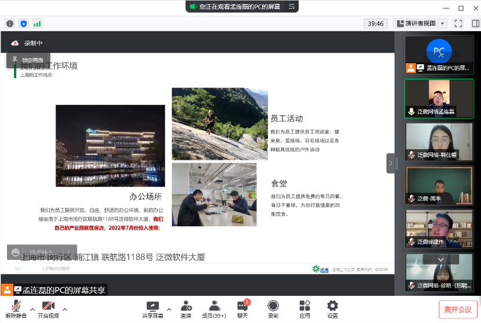
Task: Toggle the 录制 recording button
Action: 273,309
